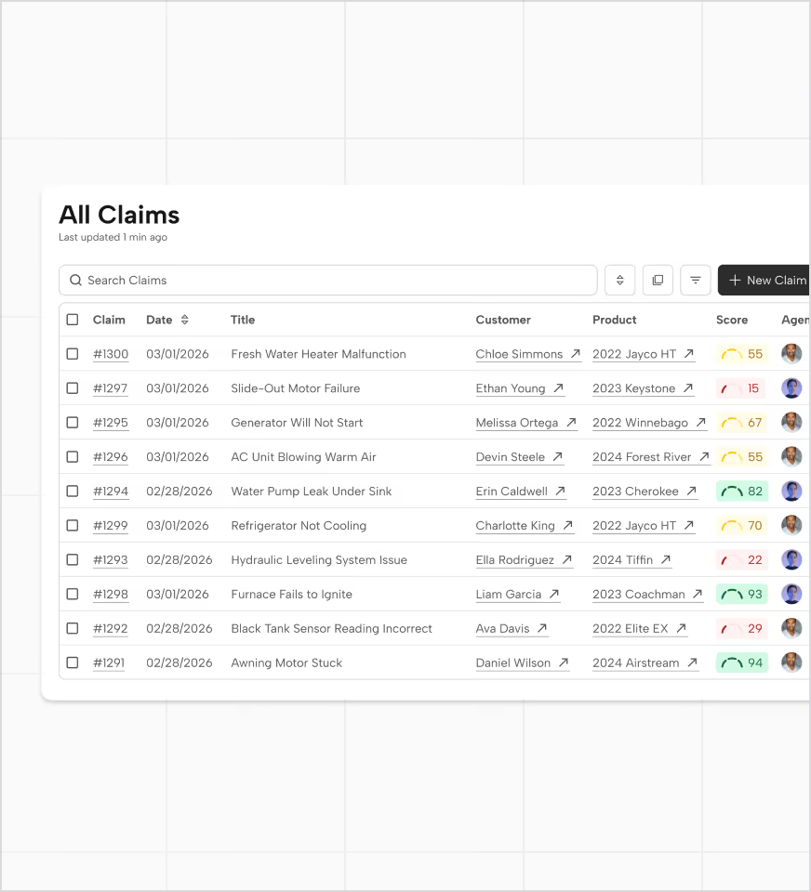This screenshot has height=892, width=811.
Task: Click 'Last updated 1 min ago' text
Action: (x=113, y=237)
